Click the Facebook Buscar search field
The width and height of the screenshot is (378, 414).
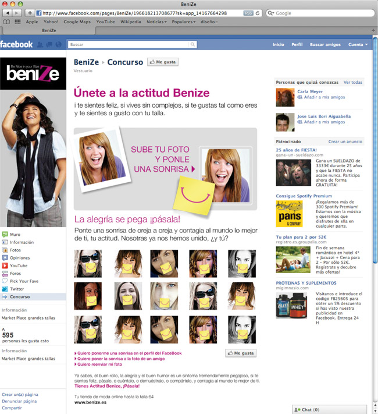point(131,44)
